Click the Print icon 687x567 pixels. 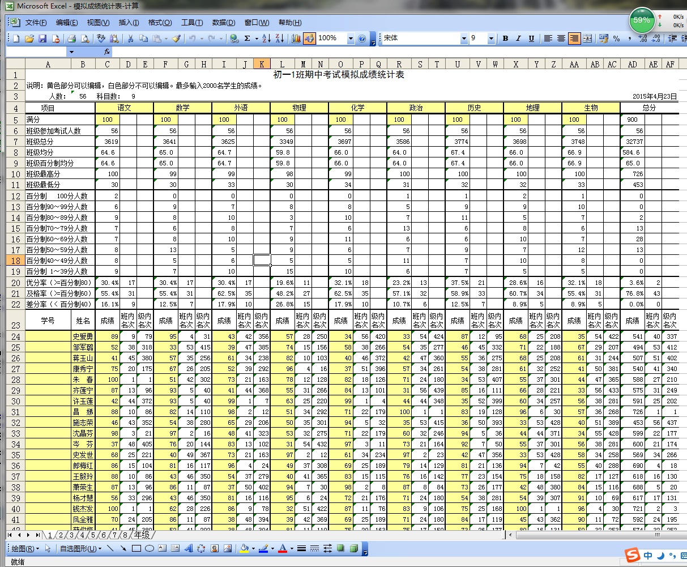point(72,39)
